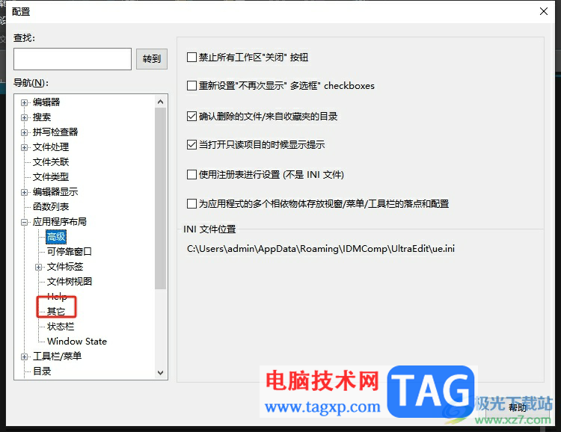The width and height of the screenshot is (561, 432).
Task: Select 文件类型 in navigation tree
Action: [x=51, y=177]
